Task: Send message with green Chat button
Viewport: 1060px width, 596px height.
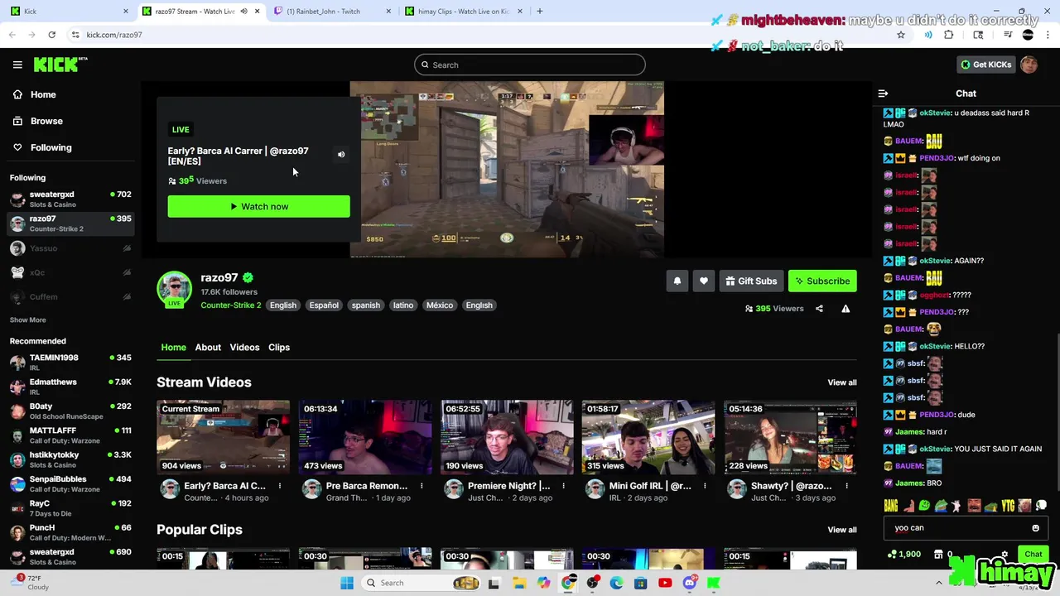Action: [1033, 555]
